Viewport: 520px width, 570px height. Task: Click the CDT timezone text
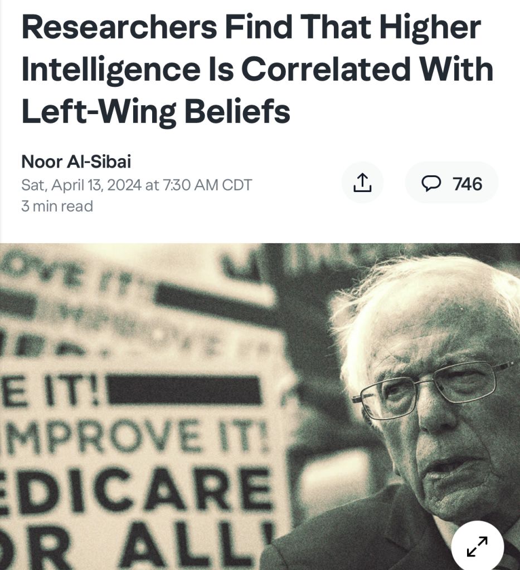(237, 185)
